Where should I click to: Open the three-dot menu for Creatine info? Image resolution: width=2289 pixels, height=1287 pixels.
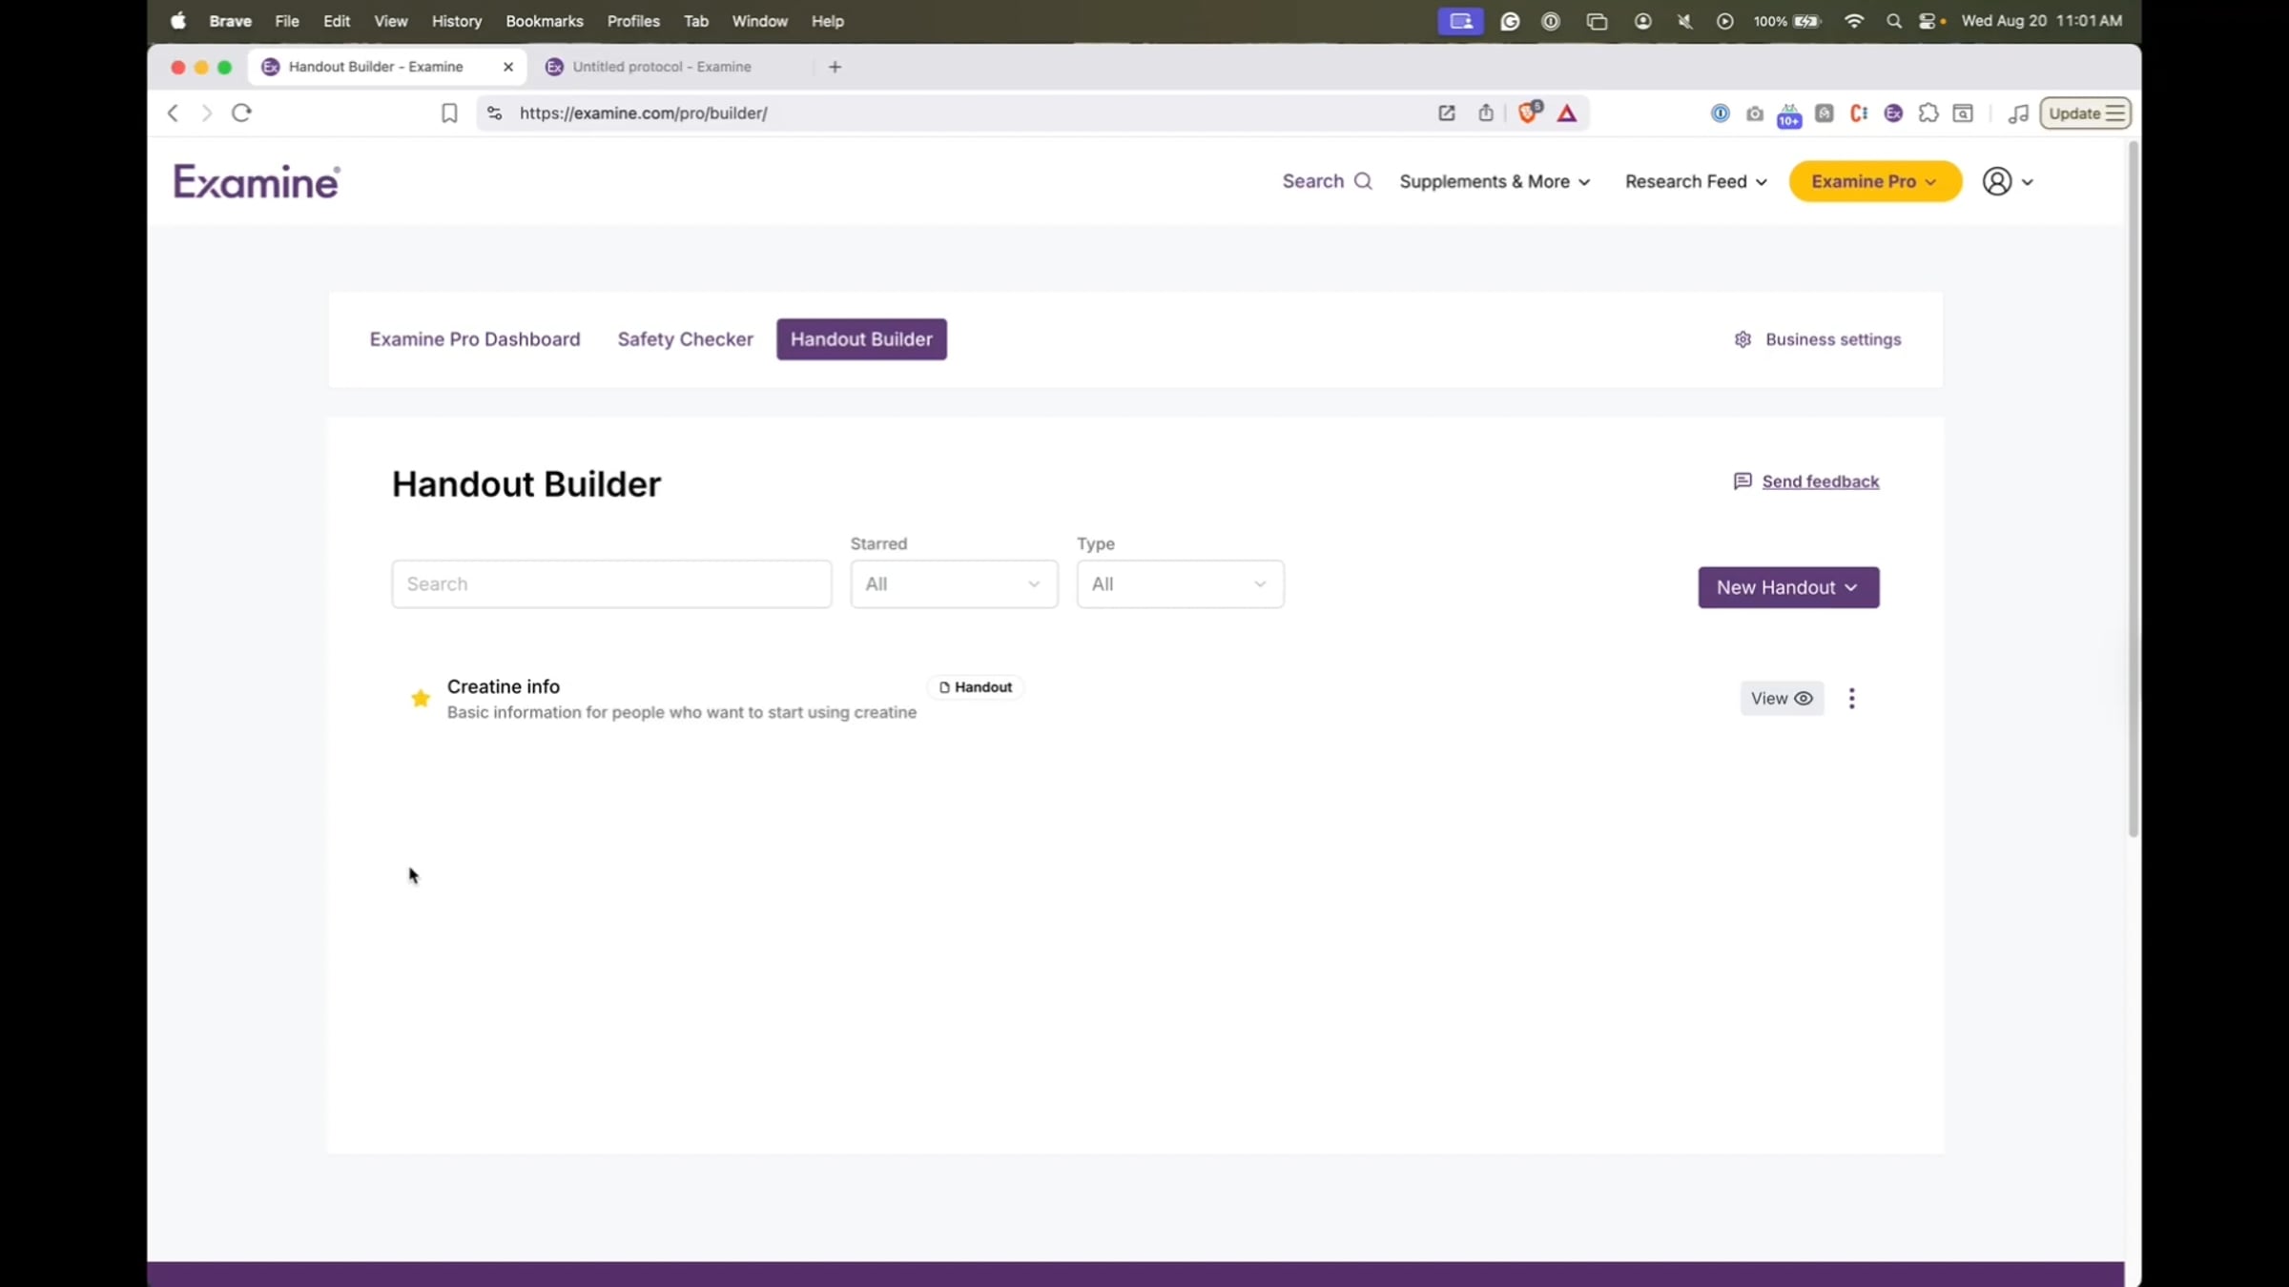pos(1851,698)
